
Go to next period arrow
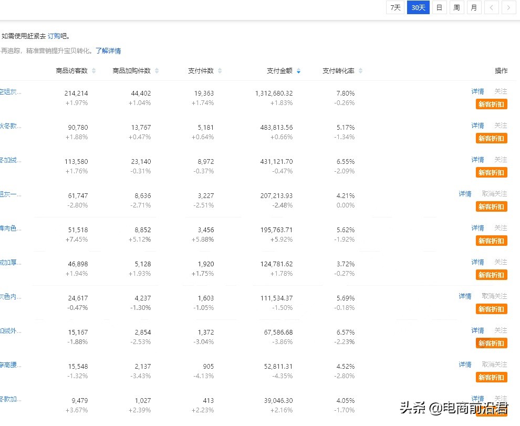[508, 8]
